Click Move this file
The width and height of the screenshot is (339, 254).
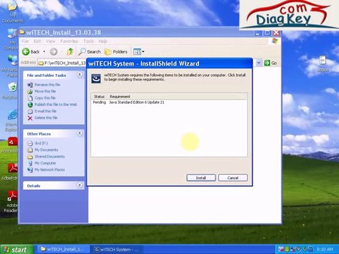click(x=45, y=91)
